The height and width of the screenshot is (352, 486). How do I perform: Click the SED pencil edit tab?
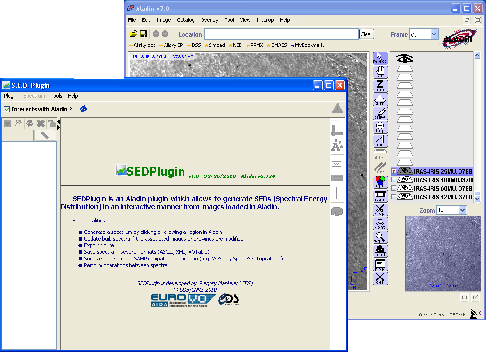click(x=45, y=136)
